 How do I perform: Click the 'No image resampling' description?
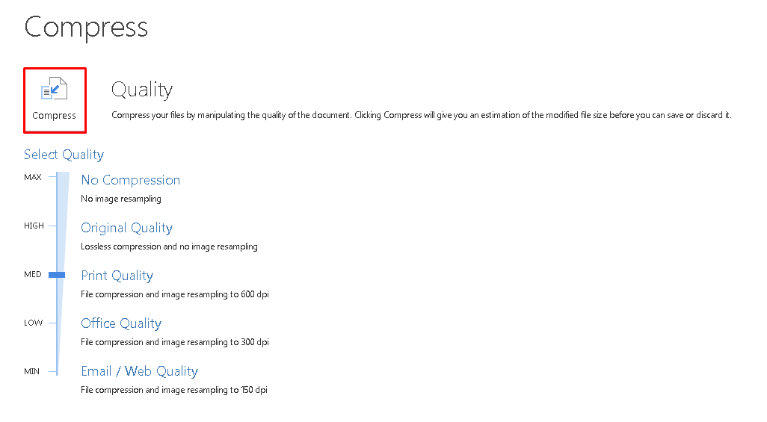[121, 199]
